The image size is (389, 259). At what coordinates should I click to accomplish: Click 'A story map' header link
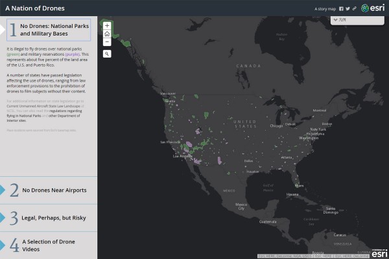[x=325, y=8]
